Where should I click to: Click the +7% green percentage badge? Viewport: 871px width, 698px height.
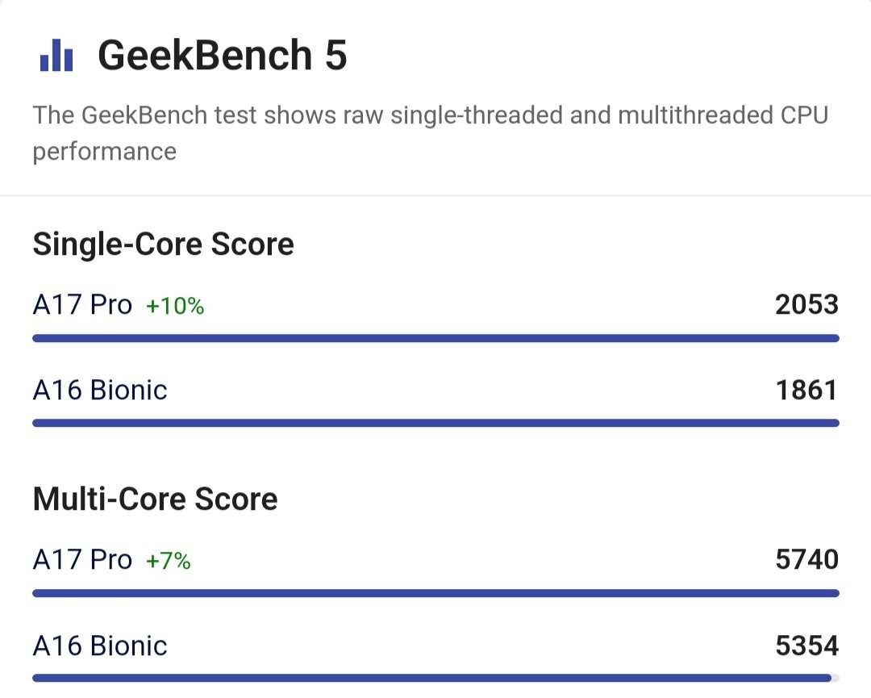[169, 561]
